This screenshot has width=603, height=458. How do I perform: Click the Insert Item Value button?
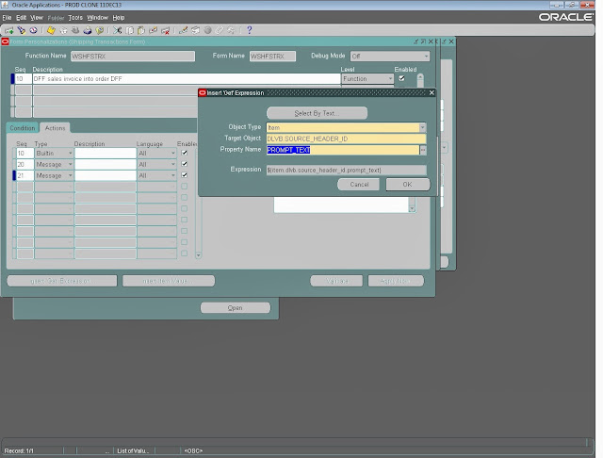[169, 281]
